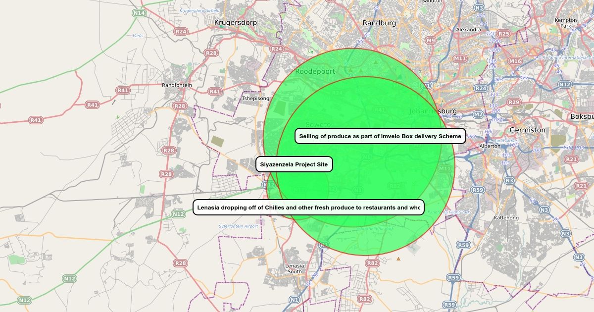Click the Lenasia dropping off Chilies label
The height and width of the screenshot is (312, 594).
pyautogui.click(x=308, y=208)
